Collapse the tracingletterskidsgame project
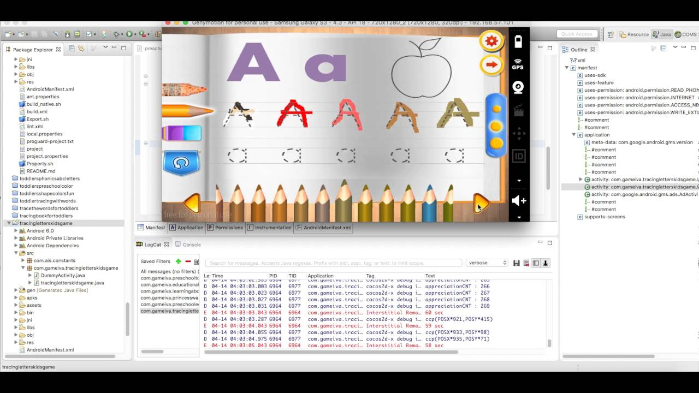The image size is (699, 393). pos(9,223)
